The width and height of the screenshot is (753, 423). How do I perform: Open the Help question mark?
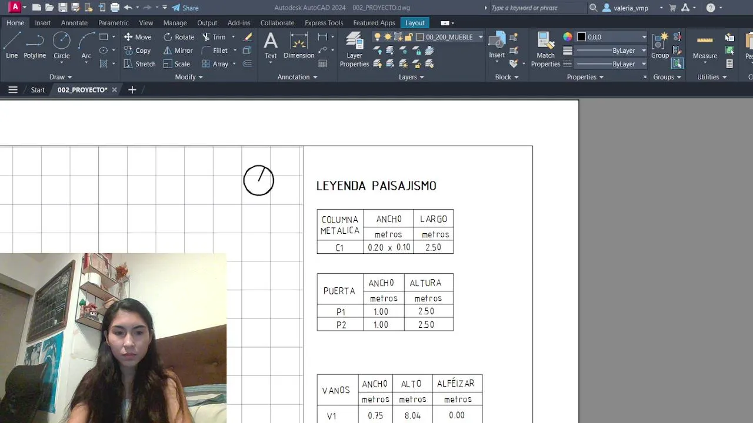pyautogui.click(x=711, y=8)
